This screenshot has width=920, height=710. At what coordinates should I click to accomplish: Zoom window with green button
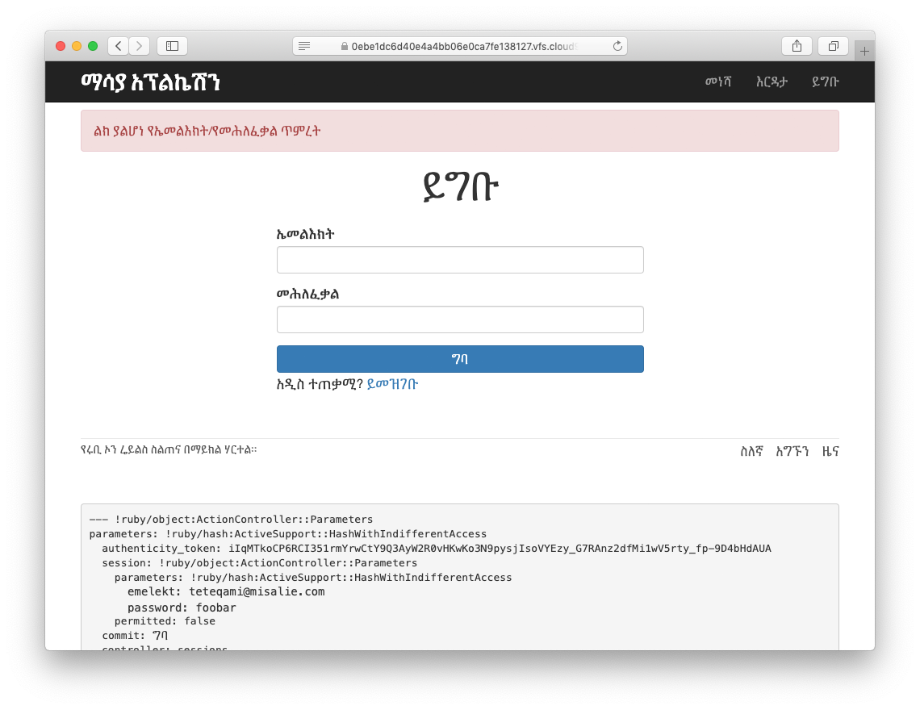pyautogui.click(x=93, y=46)
